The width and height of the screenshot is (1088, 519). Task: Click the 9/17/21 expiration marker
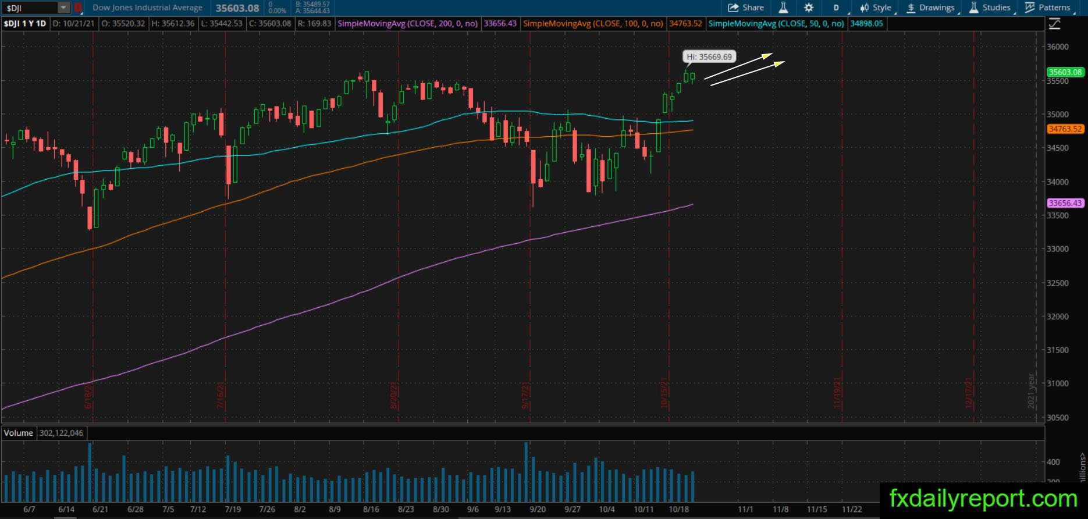click(x=525, y=395)
